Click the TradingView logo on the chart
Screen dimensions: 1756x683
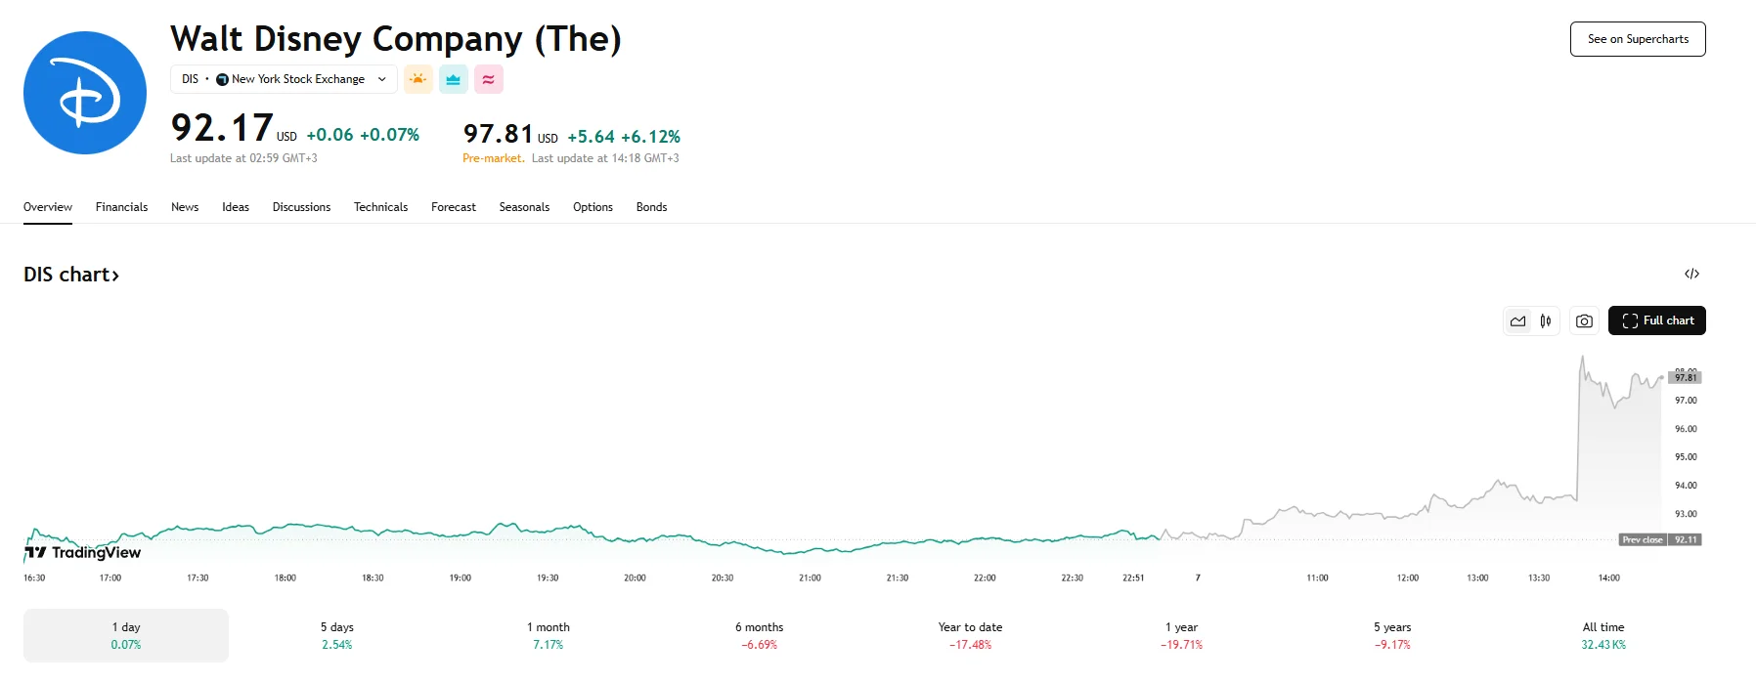click(82, 552)
